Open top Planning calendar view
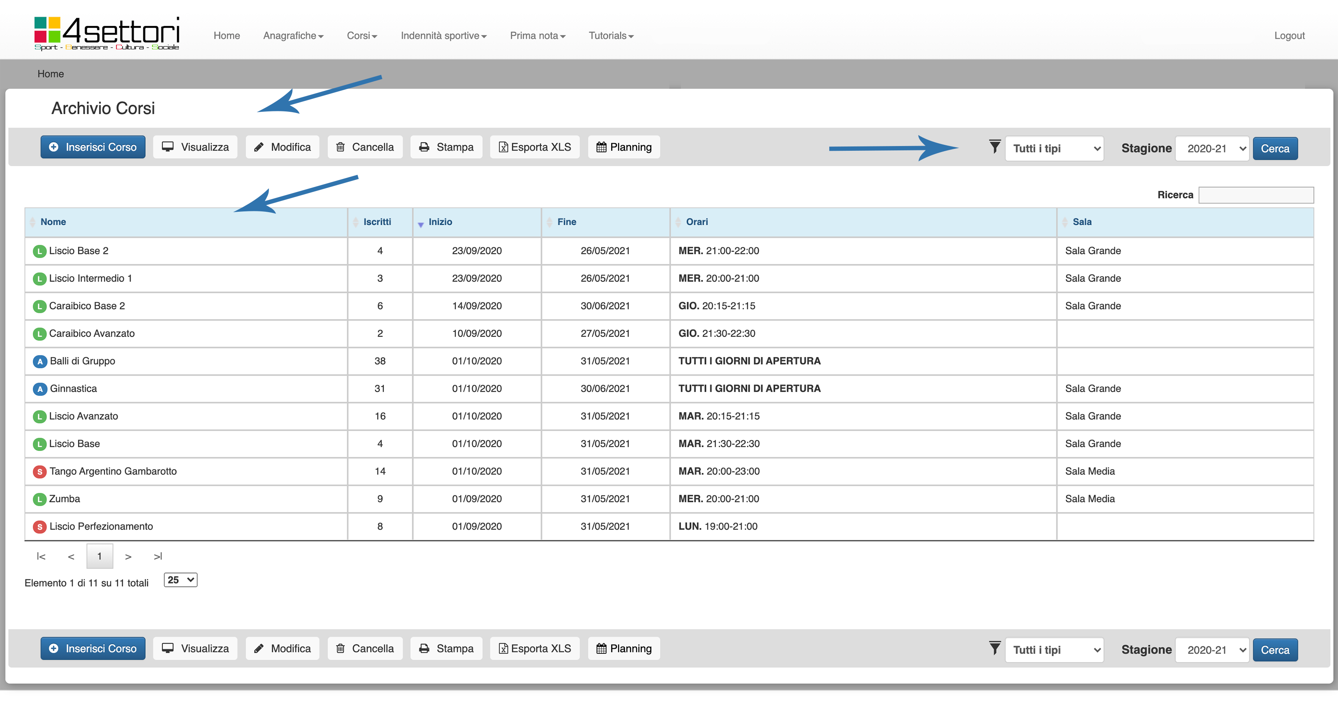Screen dimensions: 1338x718 pyautogui.click(x=624, y=148)
